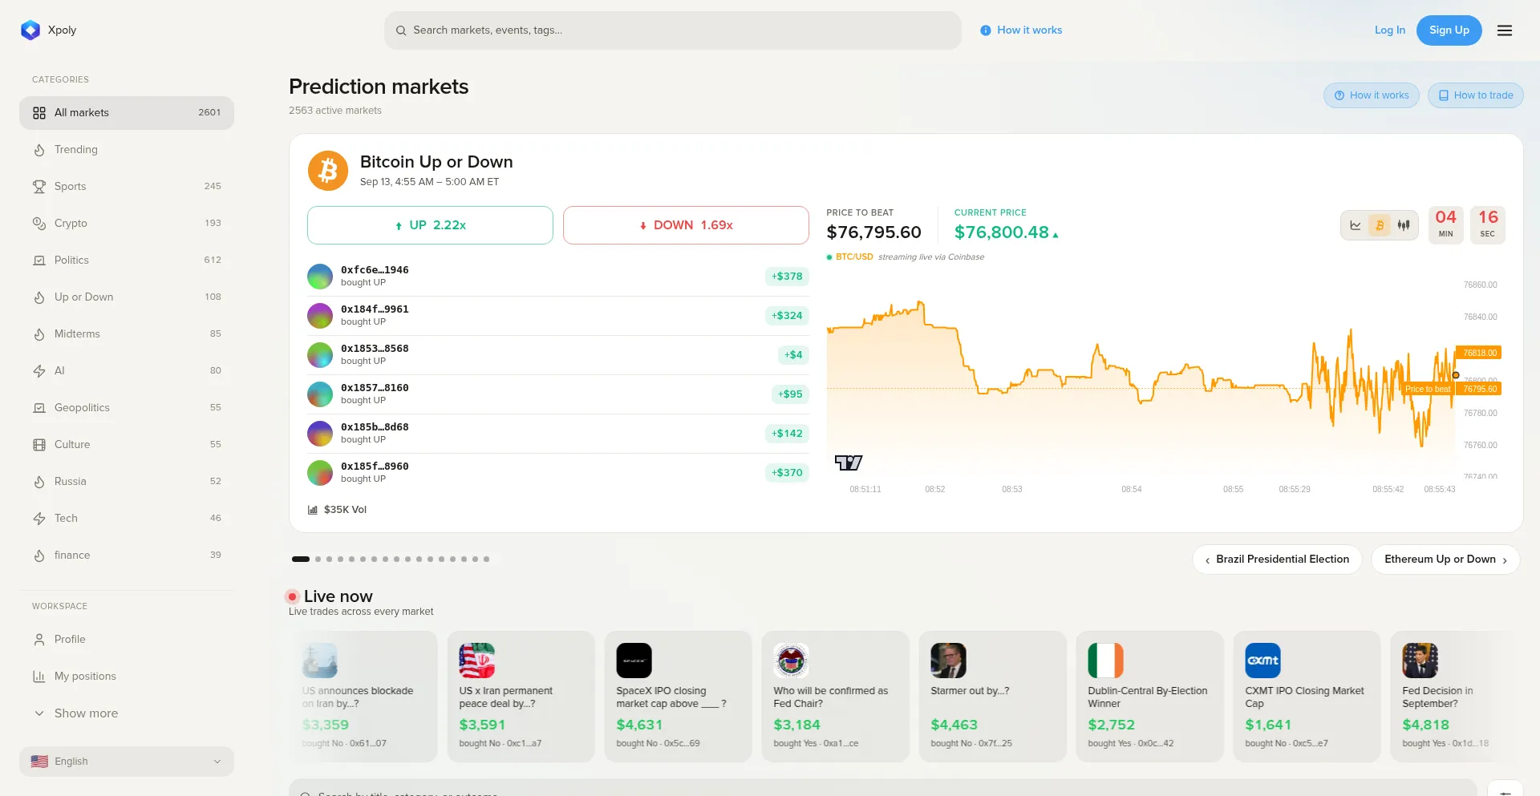Open US x Iran permanent peace deal card
1540x796 pixels.
click(x=521, y=696)
